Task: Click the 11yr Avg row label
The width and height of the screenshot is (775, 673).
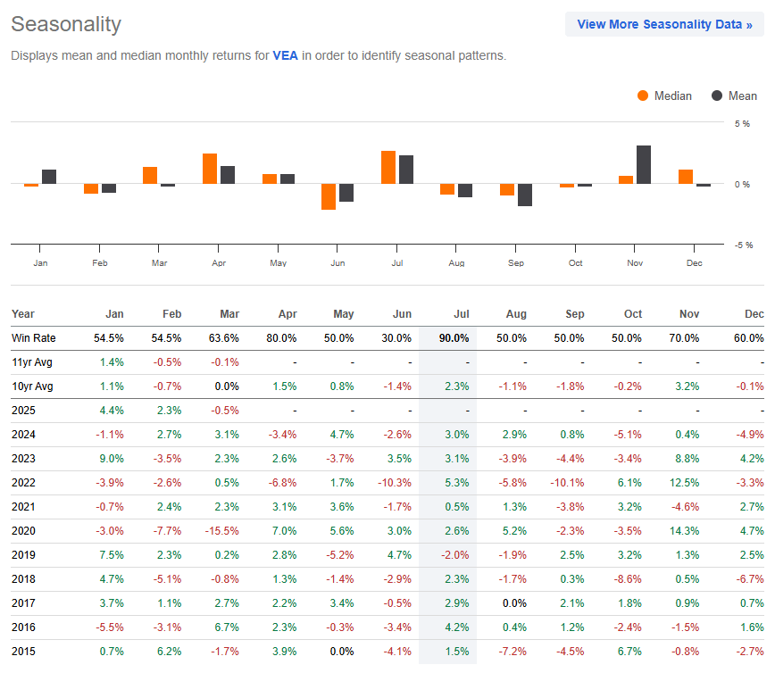Action: [x=32, y=362]
